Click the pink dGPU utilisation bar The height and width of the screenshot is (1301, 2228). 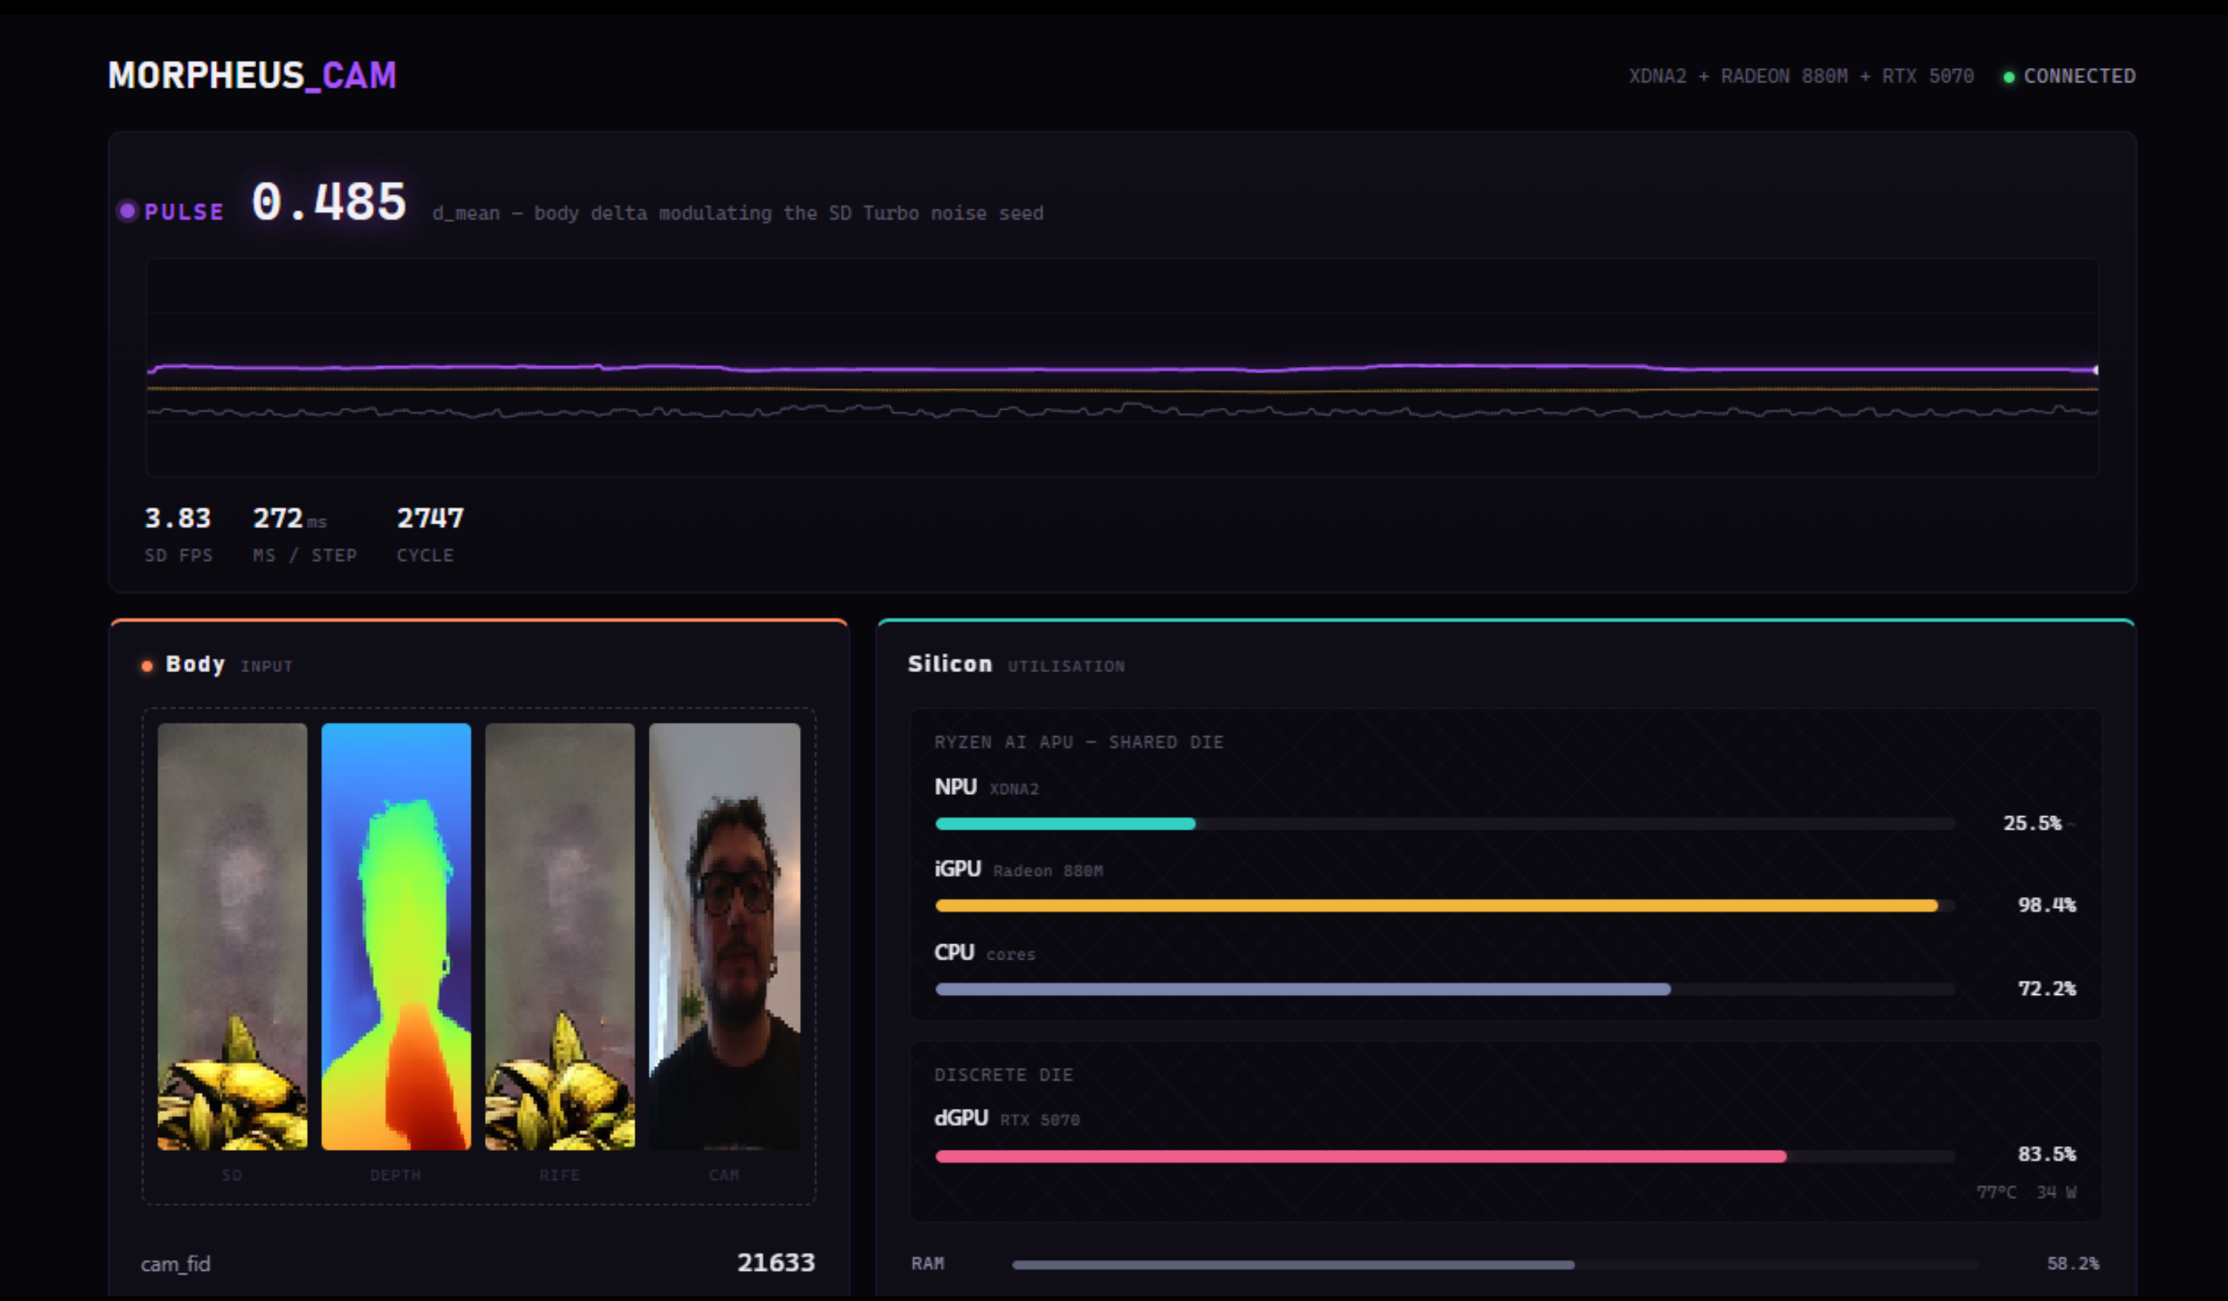pyautogui.click(x=1445, y=1156)
